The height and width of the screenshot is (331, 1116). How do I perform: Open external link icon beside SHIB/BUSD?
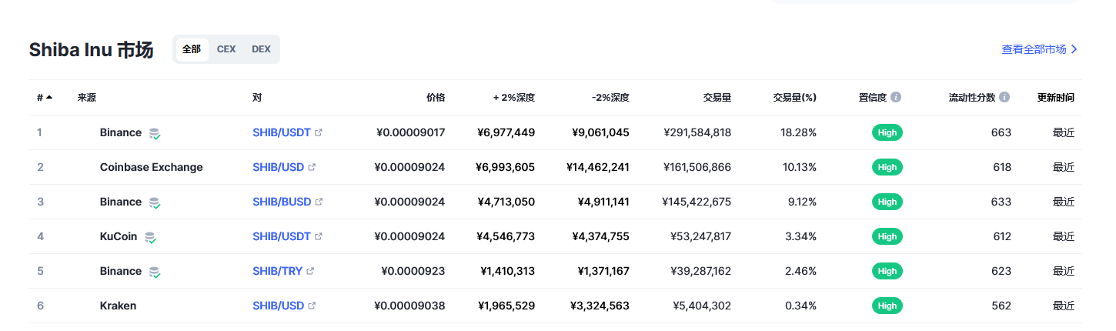319,202
